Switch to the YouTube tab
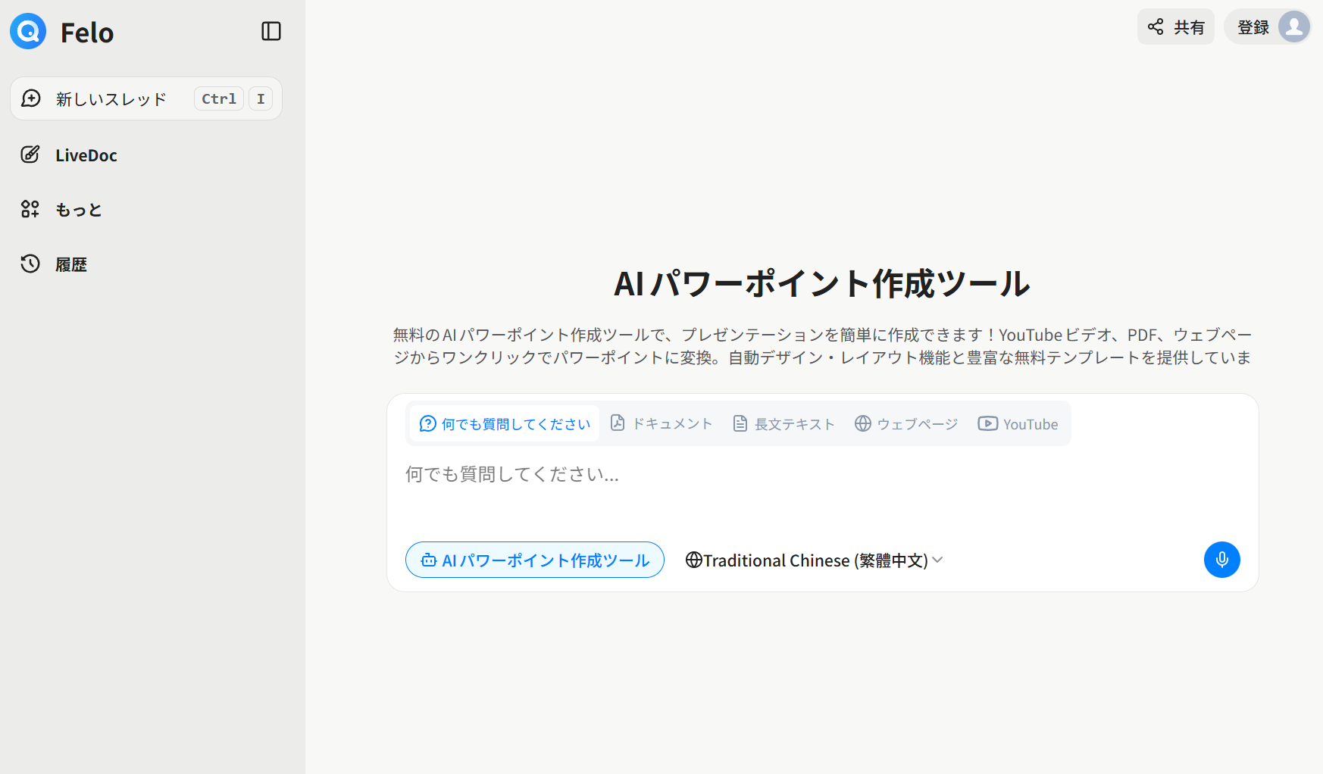The image size is (1323, 774). pyautogui.click(x=1018, y=424)
